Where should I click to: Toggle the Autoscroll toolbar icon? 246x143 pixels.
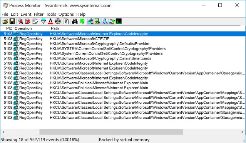click(x=28, y=21)
